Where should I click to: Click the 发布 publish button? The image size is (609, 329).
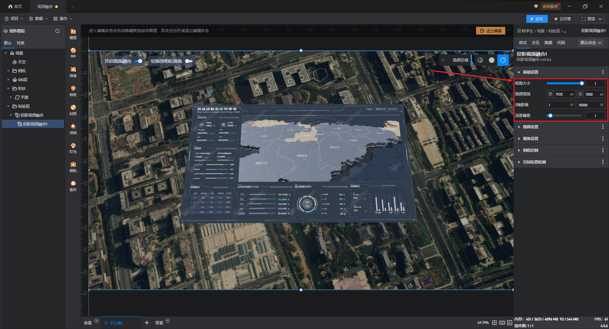(x=537, y=19)
